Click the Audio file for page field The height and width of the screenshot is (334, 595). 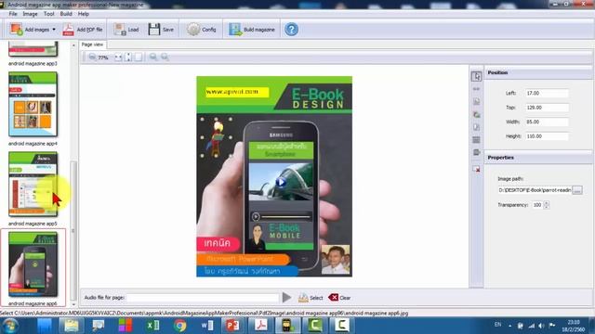pyautogui.click(x=203, y=298)
